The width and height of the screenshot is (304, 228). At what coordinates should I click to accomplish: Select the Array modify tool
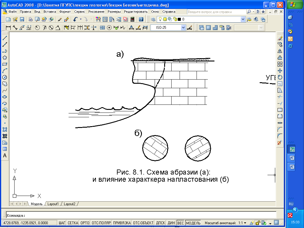(x=280, y=64)
